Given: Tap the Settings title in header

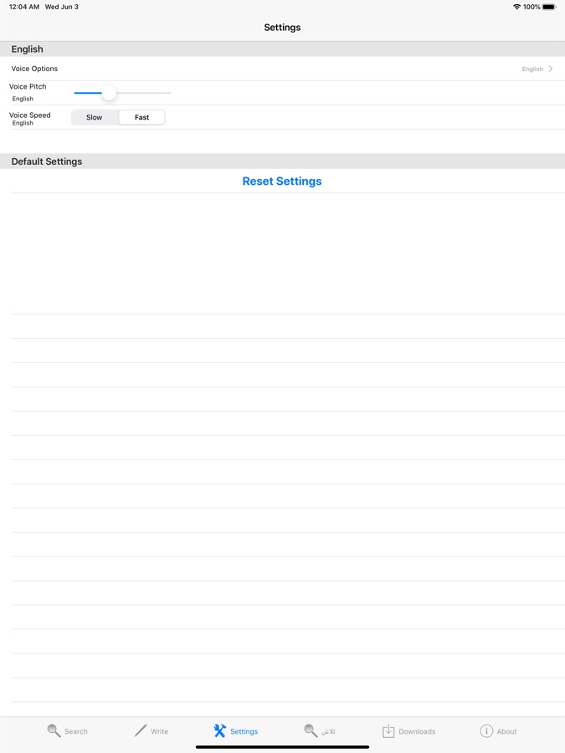Looking at the screenshot, I should (282, 28).
